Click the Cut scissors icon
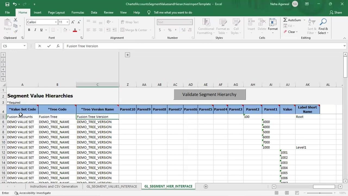 [15, 20]
